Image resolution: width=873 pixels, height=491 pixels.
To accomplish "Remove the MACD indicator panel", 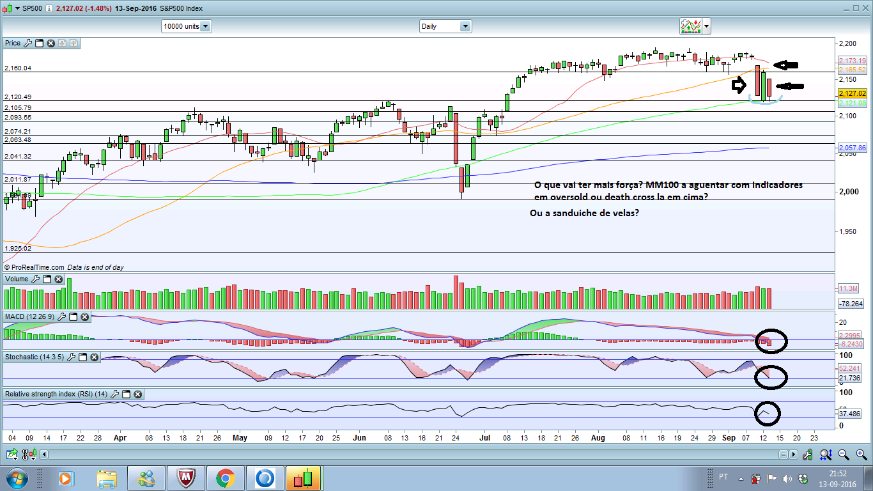I will click(x=85, y=316).
